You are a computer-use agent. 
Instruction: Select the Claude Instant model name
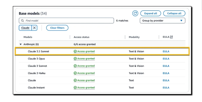[x=36, y=87]
